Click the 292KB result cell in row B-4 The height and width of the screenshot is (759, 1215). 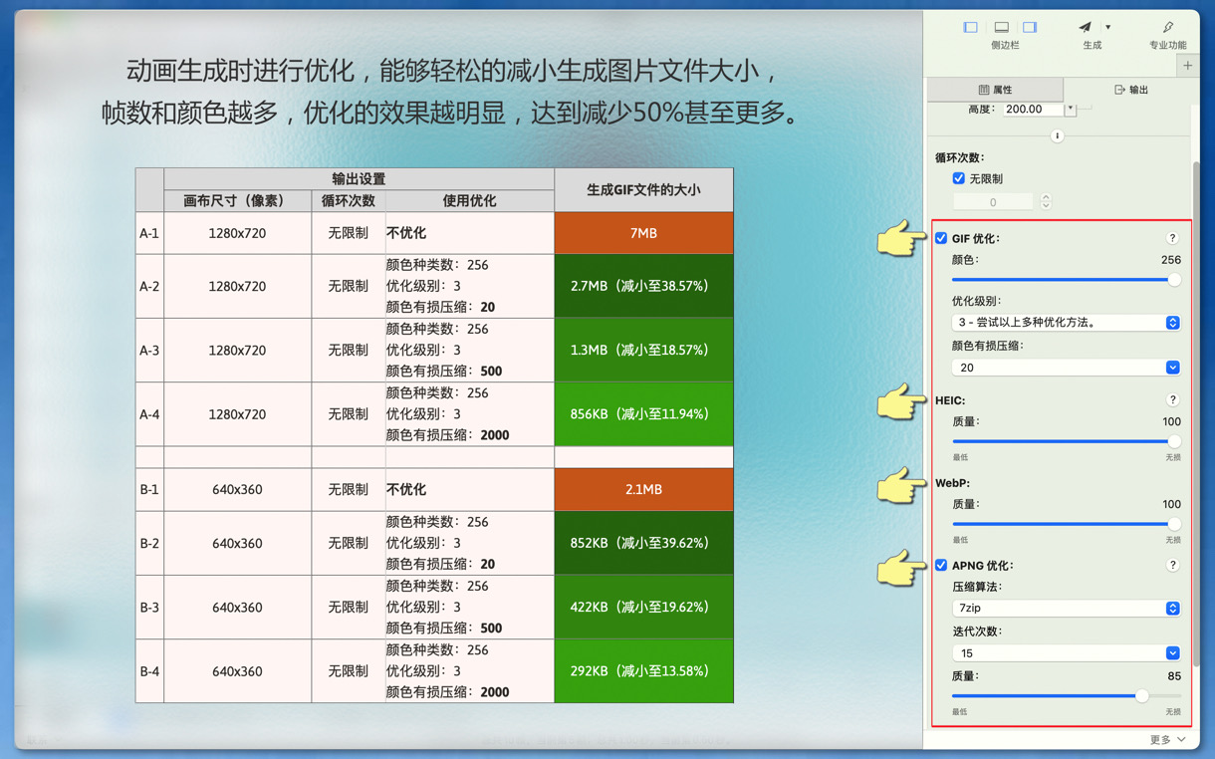coord(643,671)
